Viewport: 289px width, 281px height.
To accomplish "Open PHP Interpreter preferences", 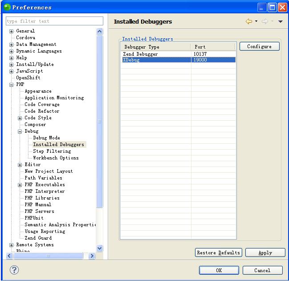I will coord(45,191).
